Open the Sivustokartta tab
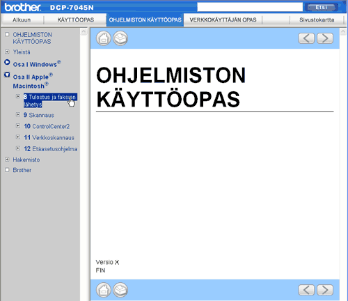 [317, 20]
